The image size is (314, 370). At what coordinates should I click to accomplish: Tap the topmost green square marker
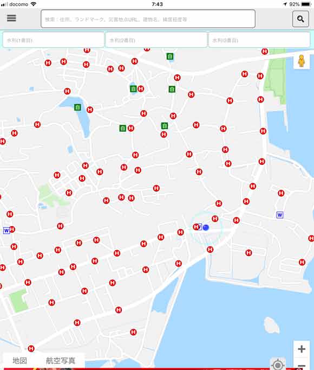pos(170,56)
